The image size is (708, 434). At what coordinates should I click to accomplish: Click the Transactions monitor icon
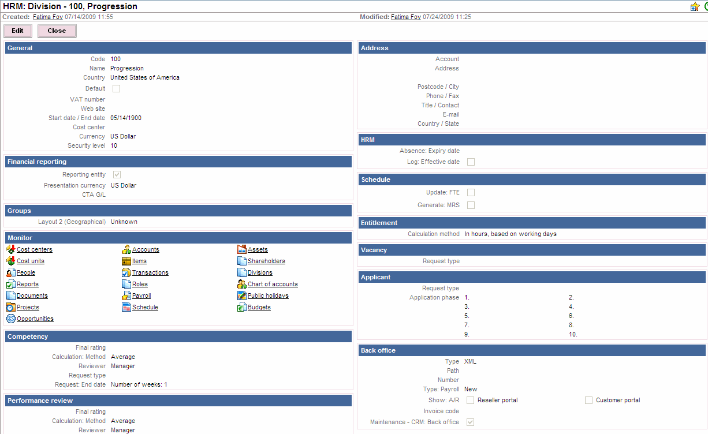(126, 272)
